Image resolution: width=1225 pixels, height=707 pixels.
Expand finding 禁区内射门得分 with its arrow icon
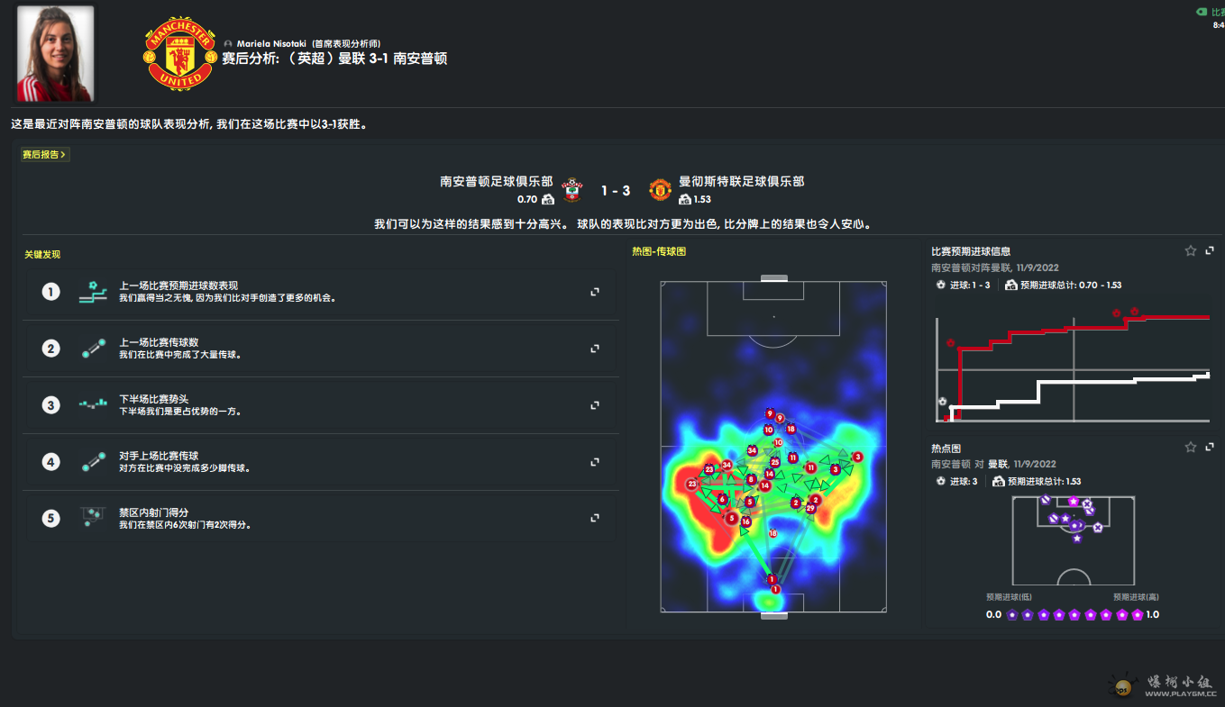coord(595,518)
